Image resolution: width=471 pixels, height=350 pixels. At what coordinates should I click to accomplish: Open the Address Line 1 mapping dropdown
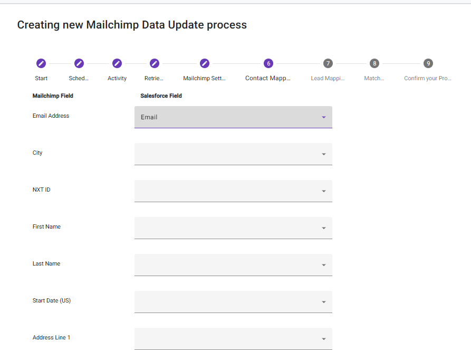tap(233, 338)
